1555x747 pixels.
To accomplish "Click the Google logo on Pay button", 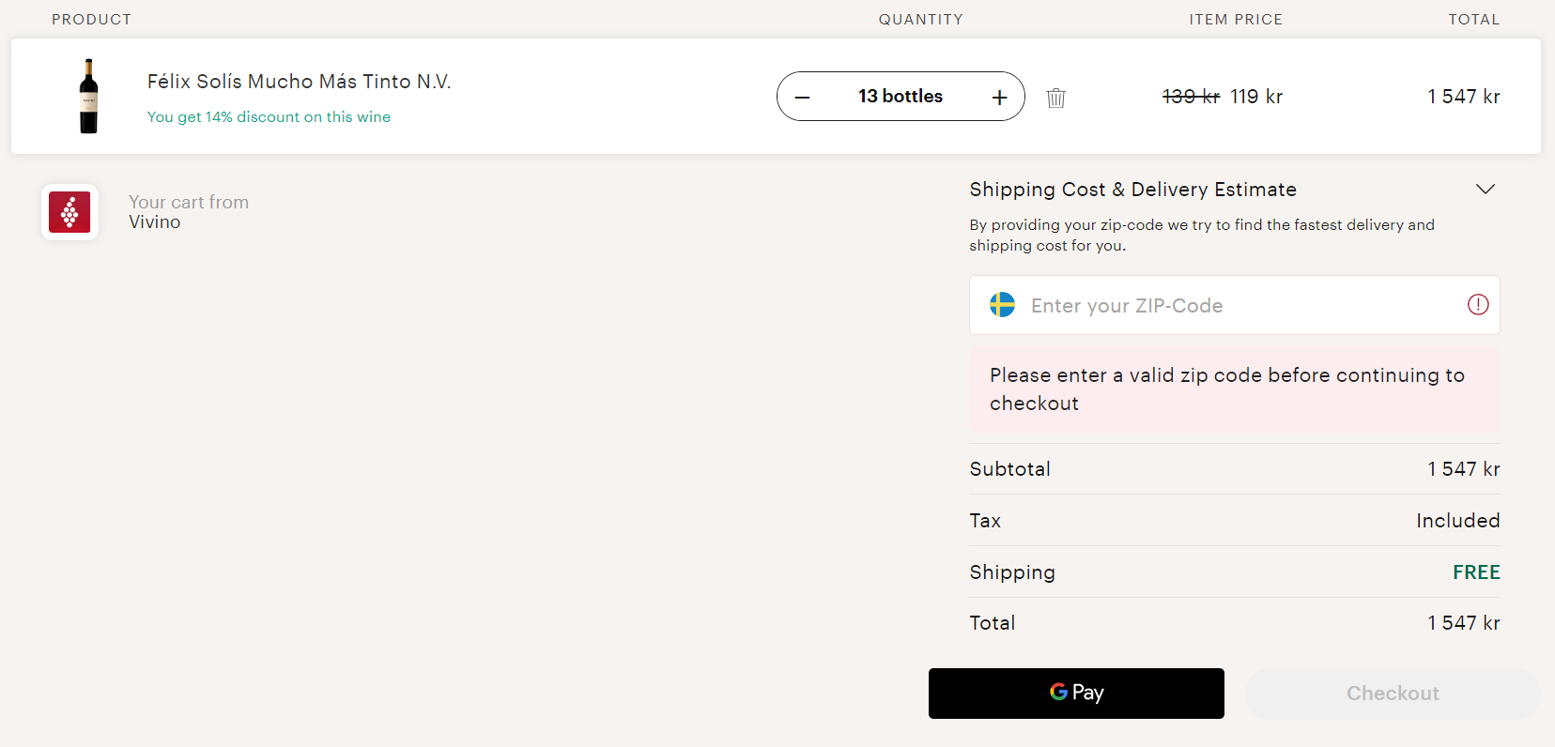I will pyautogui.click(x=1059, y=693).
